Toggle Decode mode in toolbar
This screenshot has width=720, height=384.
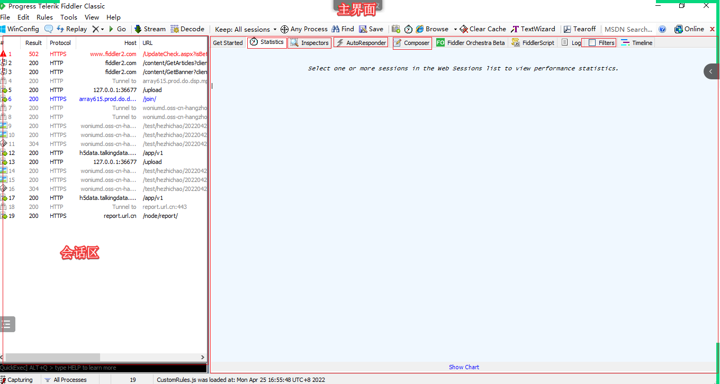pos(187,29)
